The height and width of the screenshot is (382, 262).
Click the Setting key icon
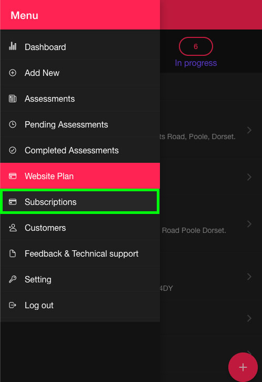click(x=13, y=279)
